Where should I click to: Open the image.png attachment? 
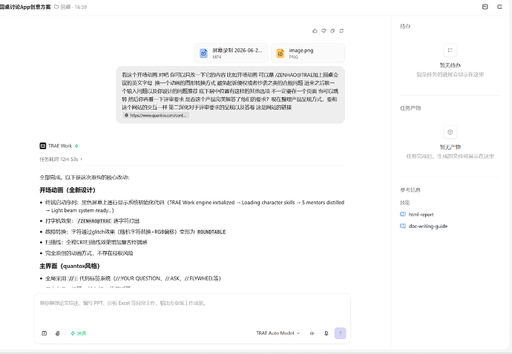tap(308, 53)
